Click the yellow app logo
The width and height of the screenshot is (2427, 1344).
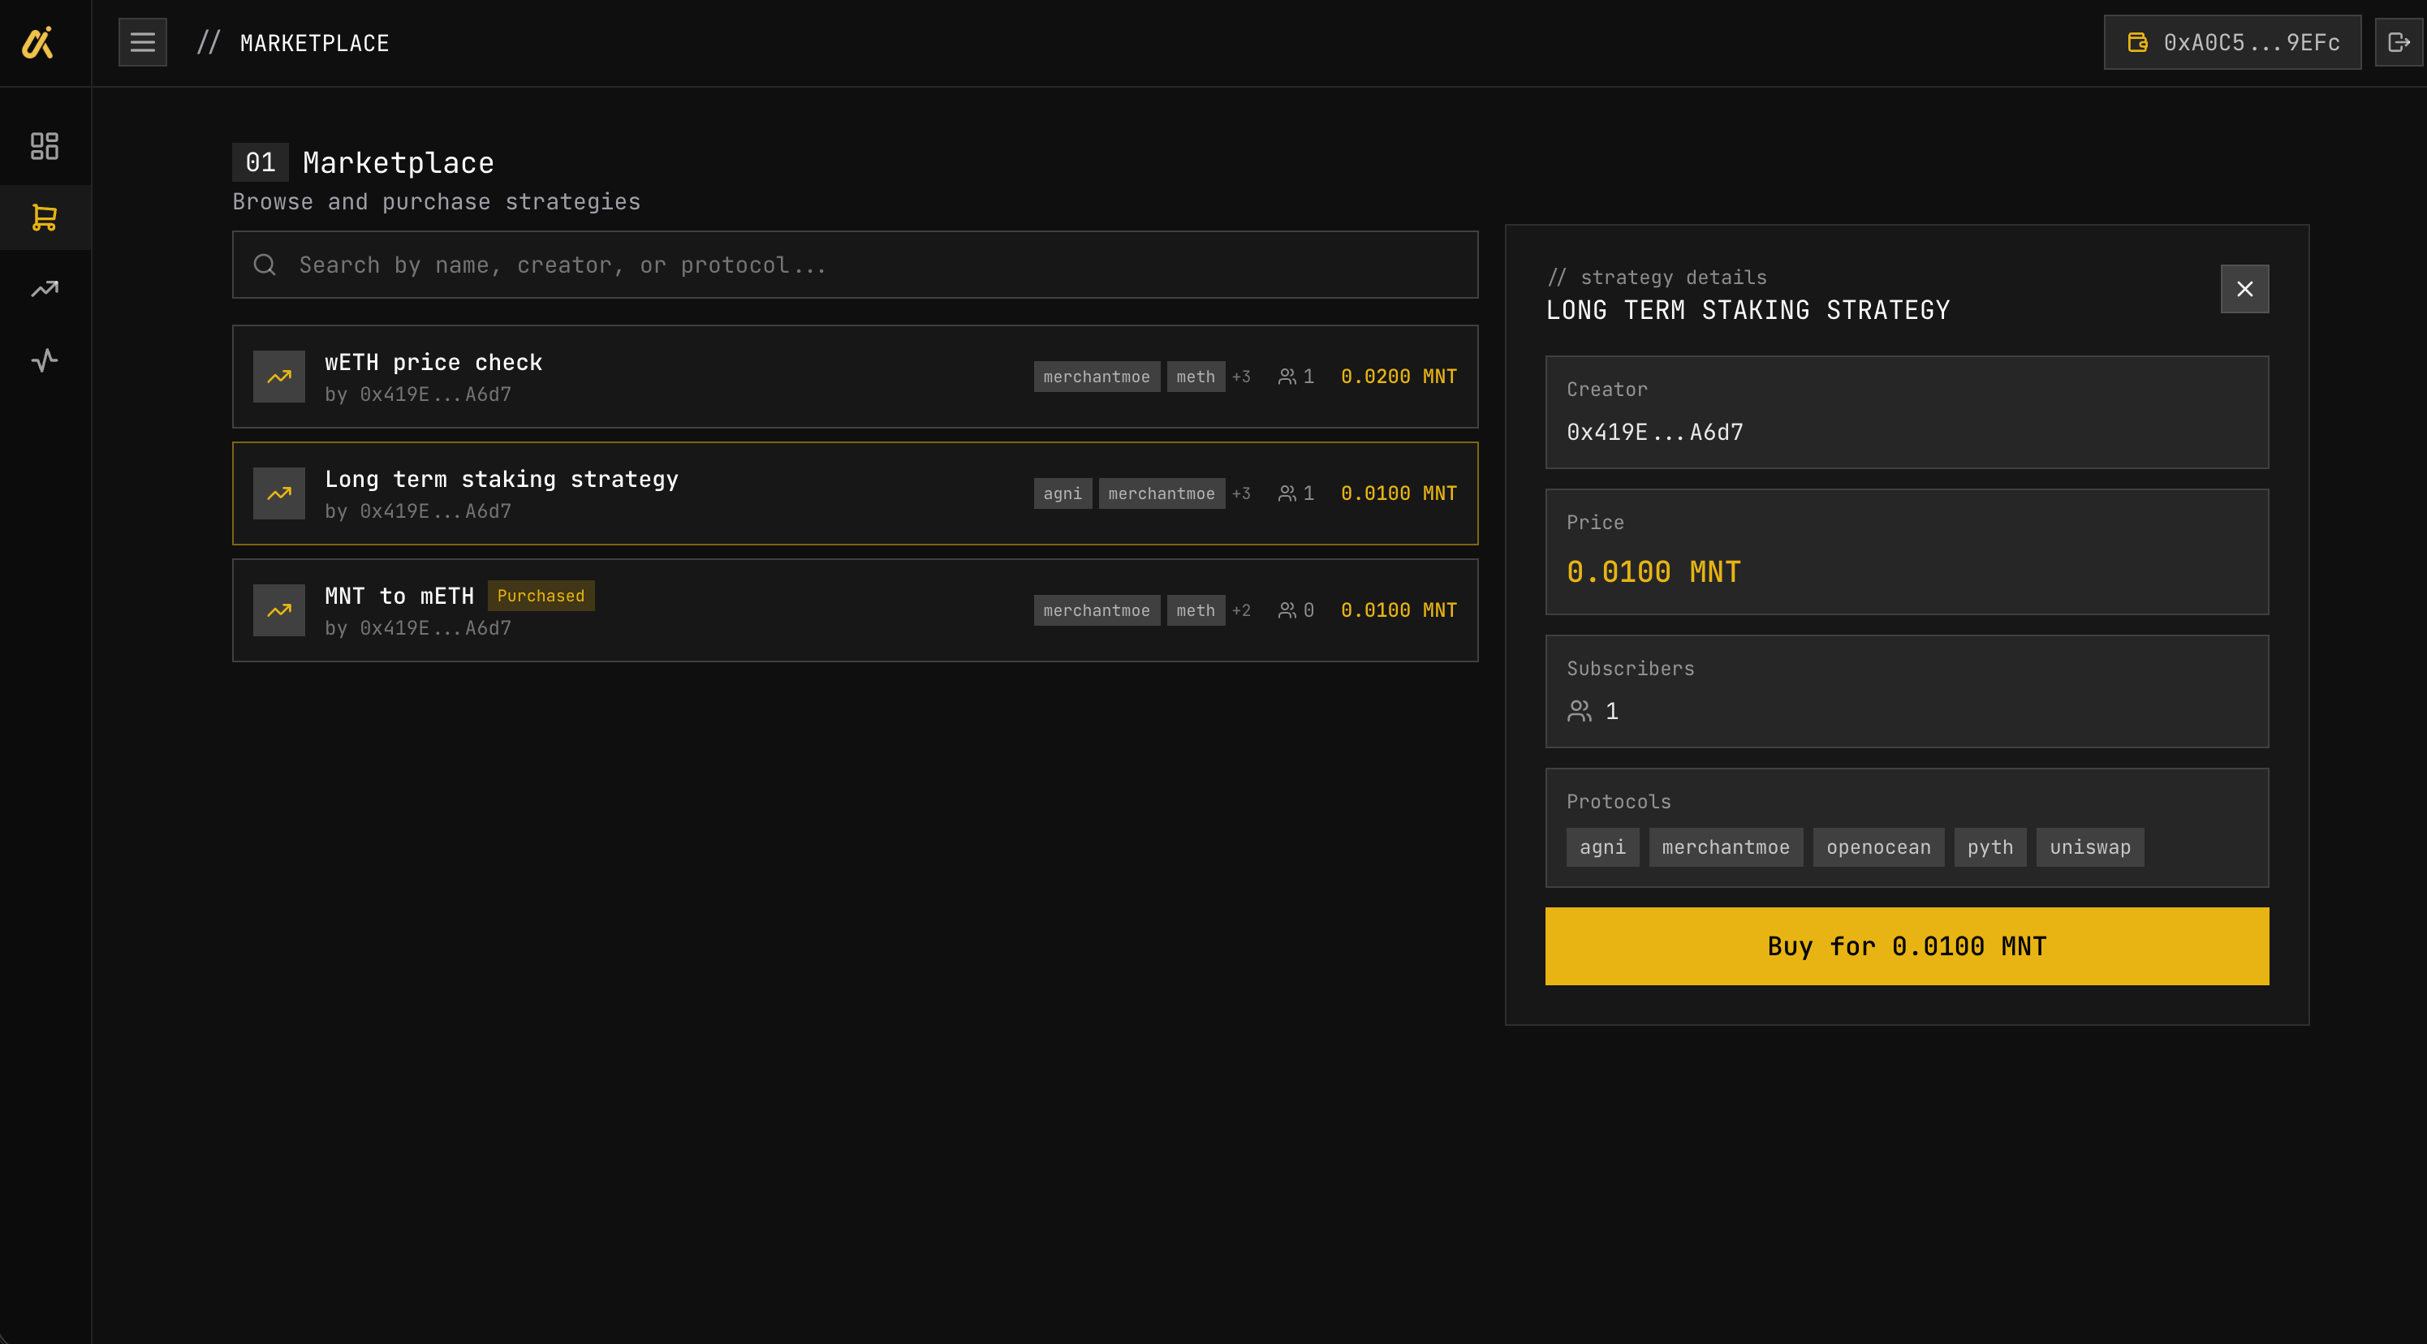37,42
